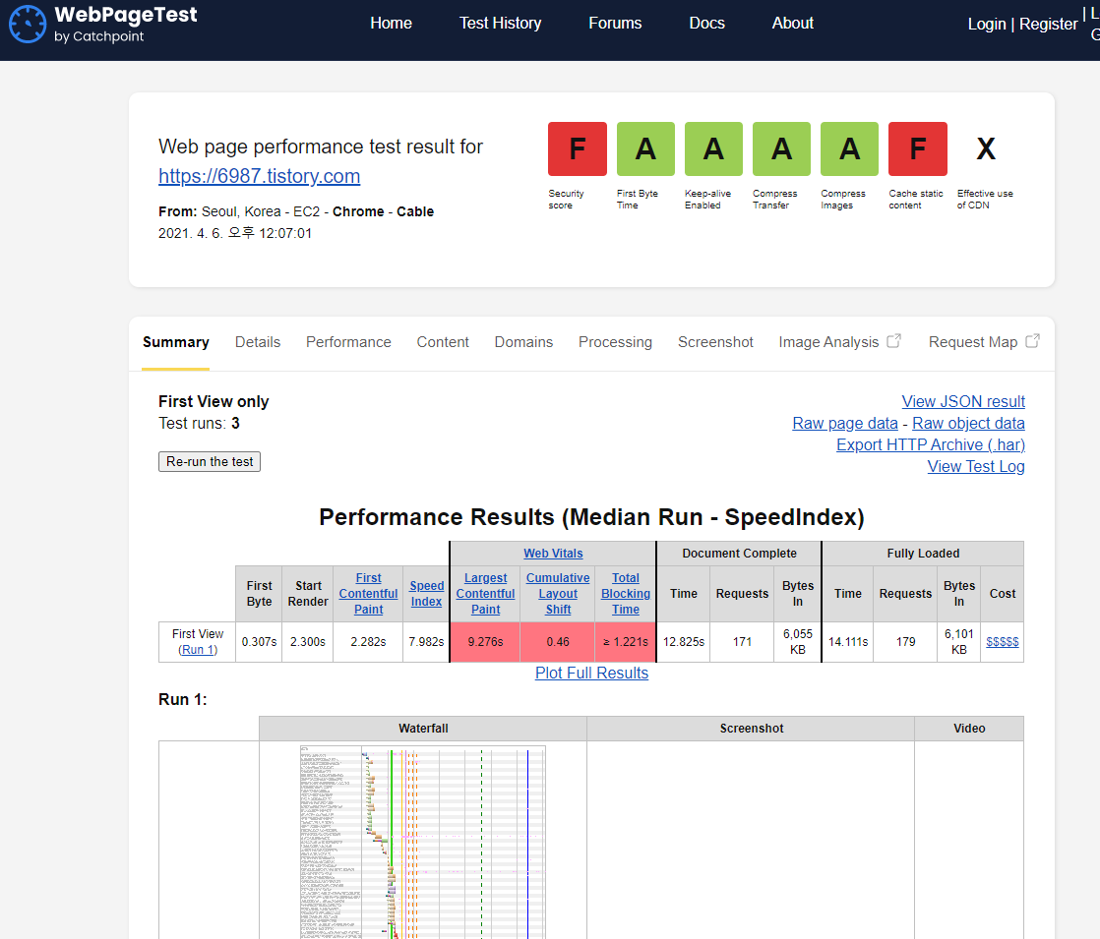The image size is (1100, 939).
Task: Switch to the Details tab
Action: [x=258, y=342]
